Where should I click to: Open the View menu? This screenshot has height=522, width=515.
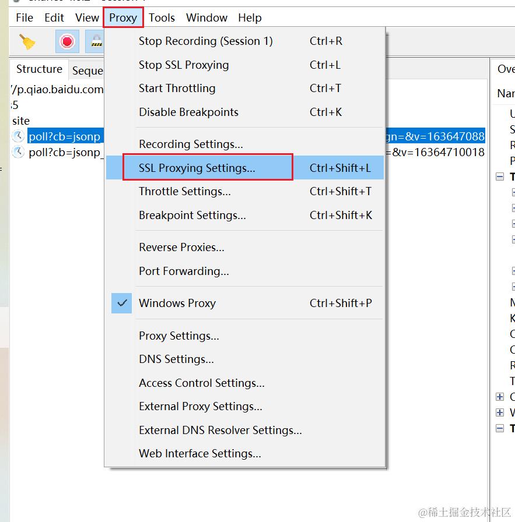[x=87, y=17]
